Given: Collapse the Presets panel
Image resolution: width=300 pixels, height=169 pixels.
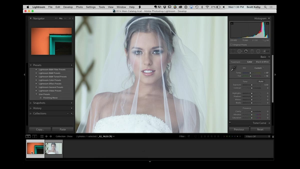Looking at the screenshot, I should coord(31,65).
